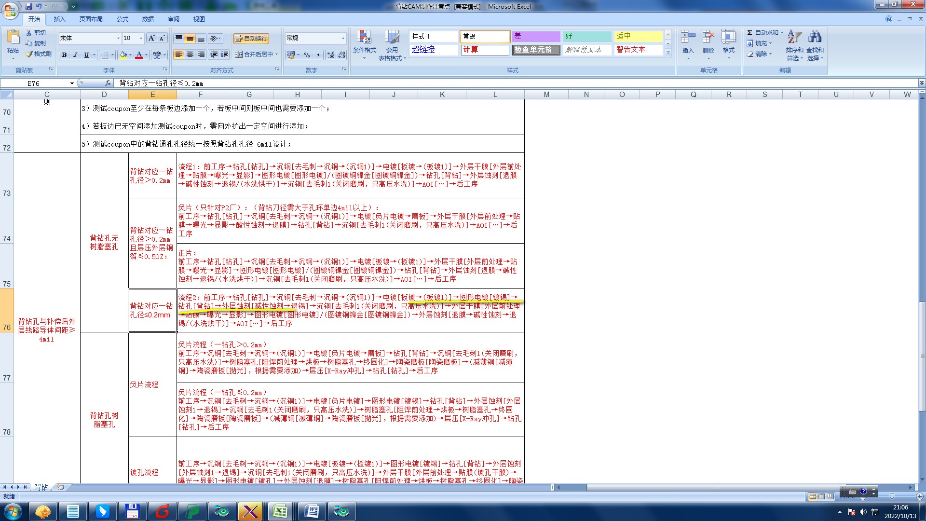Click the Format Painter brush icon
Image resolution: width=926 pixels, height=521 pixels.
(x=29, y=54)
